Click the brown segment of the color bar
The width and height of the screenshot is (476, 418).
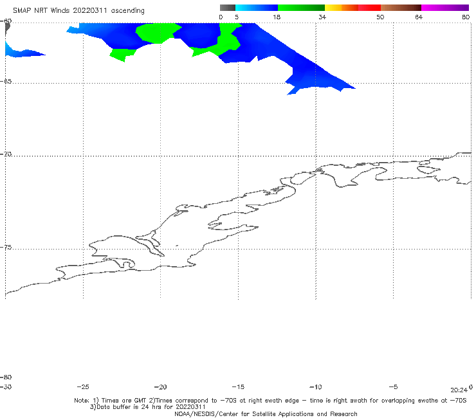pos(401,8)
